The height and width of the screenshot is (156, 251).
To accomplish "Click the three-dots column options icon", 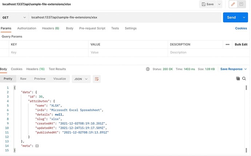I will tap(227, 44).
